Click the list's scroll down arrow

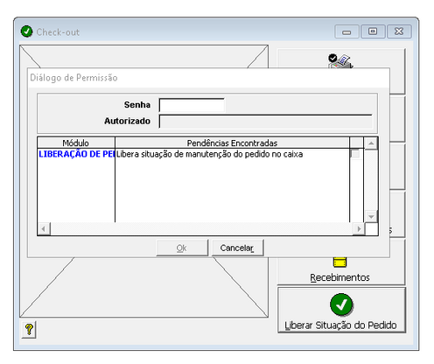(371, 216)
